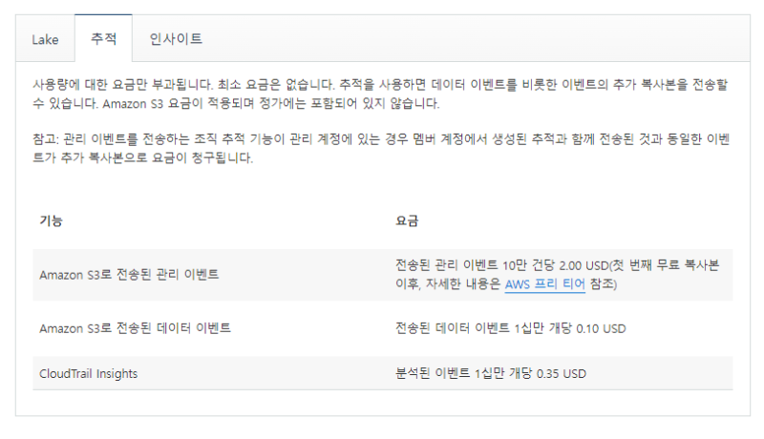Click the 'Amazon S3 요금이 적용되며' sentence
The image size is (764, 439).
coord(183,103)
